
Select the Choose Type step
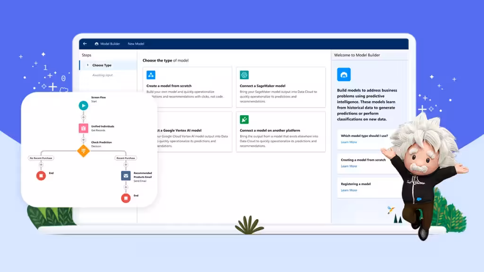pos(102,65)
